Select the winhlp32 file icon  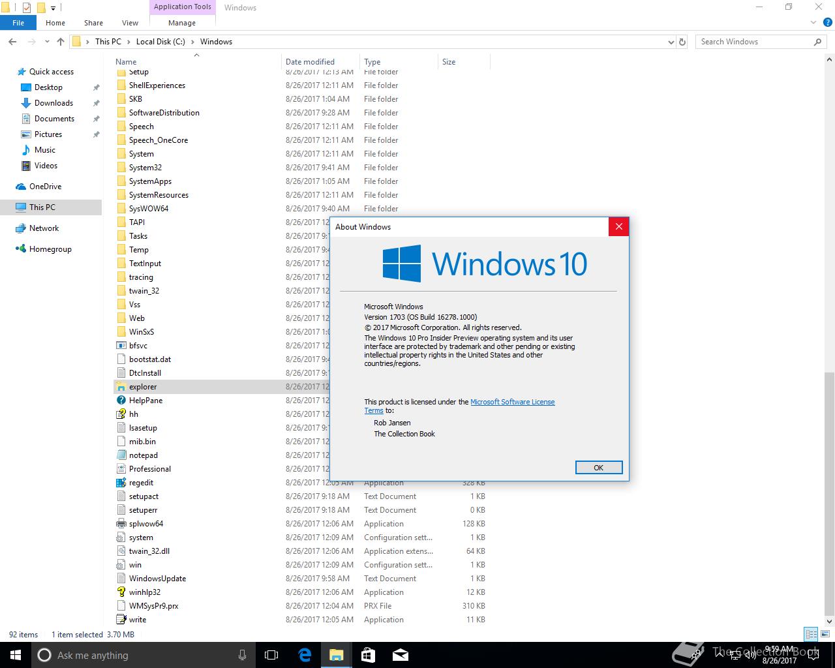click(121, 592)
